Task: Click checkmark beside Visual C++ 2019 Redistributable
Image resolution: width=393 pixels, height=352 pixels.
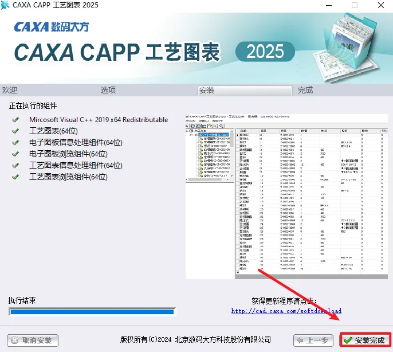Action: [x=15, y=120]
